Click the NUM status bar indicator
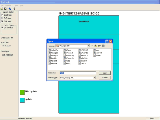This screenshot has height=120, width=160. (x=152, y=118)
